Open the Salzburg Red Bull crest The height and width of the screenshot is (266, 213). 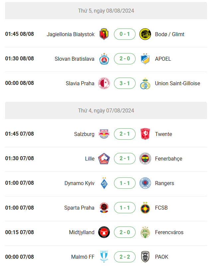tap(104, 134)
